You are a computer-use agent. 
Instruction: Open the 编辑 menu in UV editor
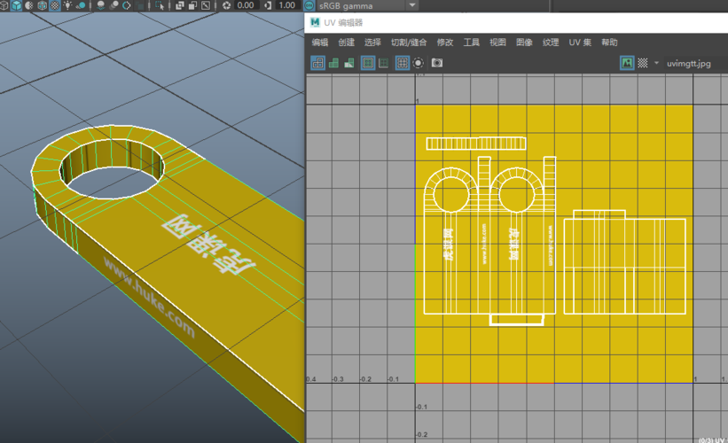(x=320, y=43)
